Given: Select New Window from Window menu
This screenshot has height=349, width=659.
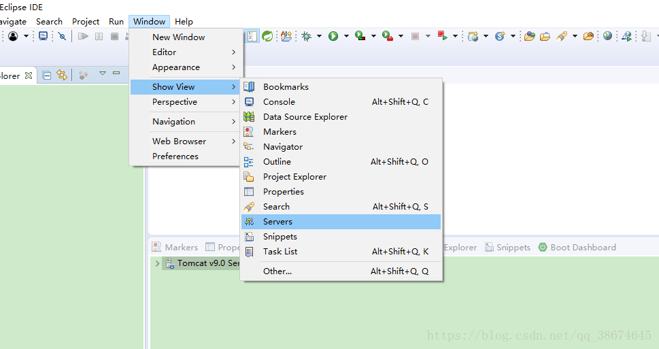Looking at the screenshot, I should point(185,37).
